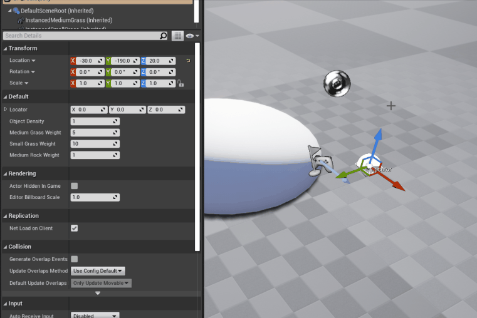Open the Location type dropdown arrow
The image size is (477, 318).
[33, 61]
